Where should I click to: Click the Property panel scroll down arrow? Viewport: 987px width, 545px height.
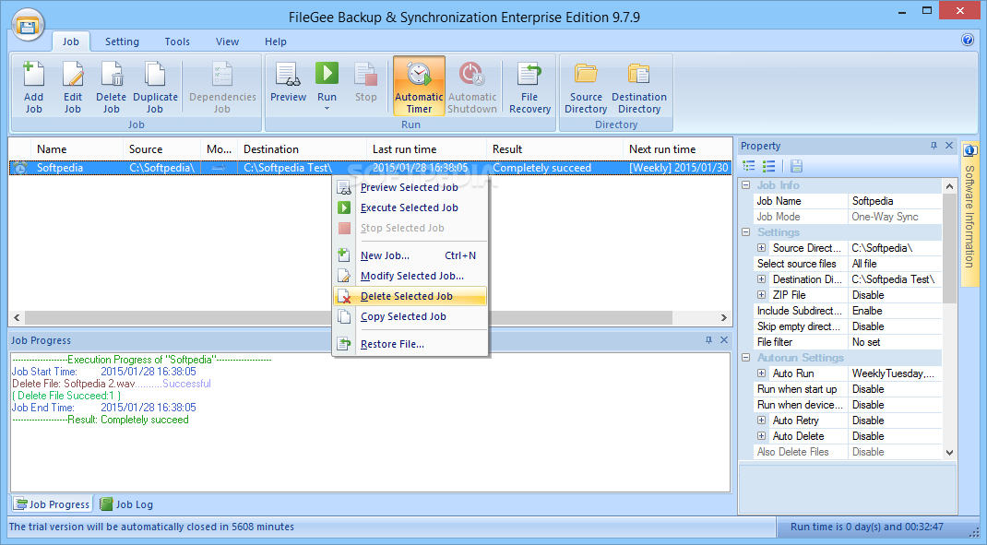point(949,453)
